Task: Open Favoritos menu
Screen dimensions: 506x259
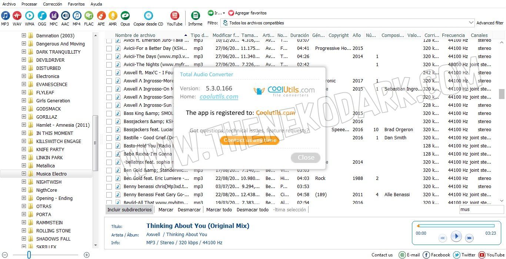Action: coord(76,4)
